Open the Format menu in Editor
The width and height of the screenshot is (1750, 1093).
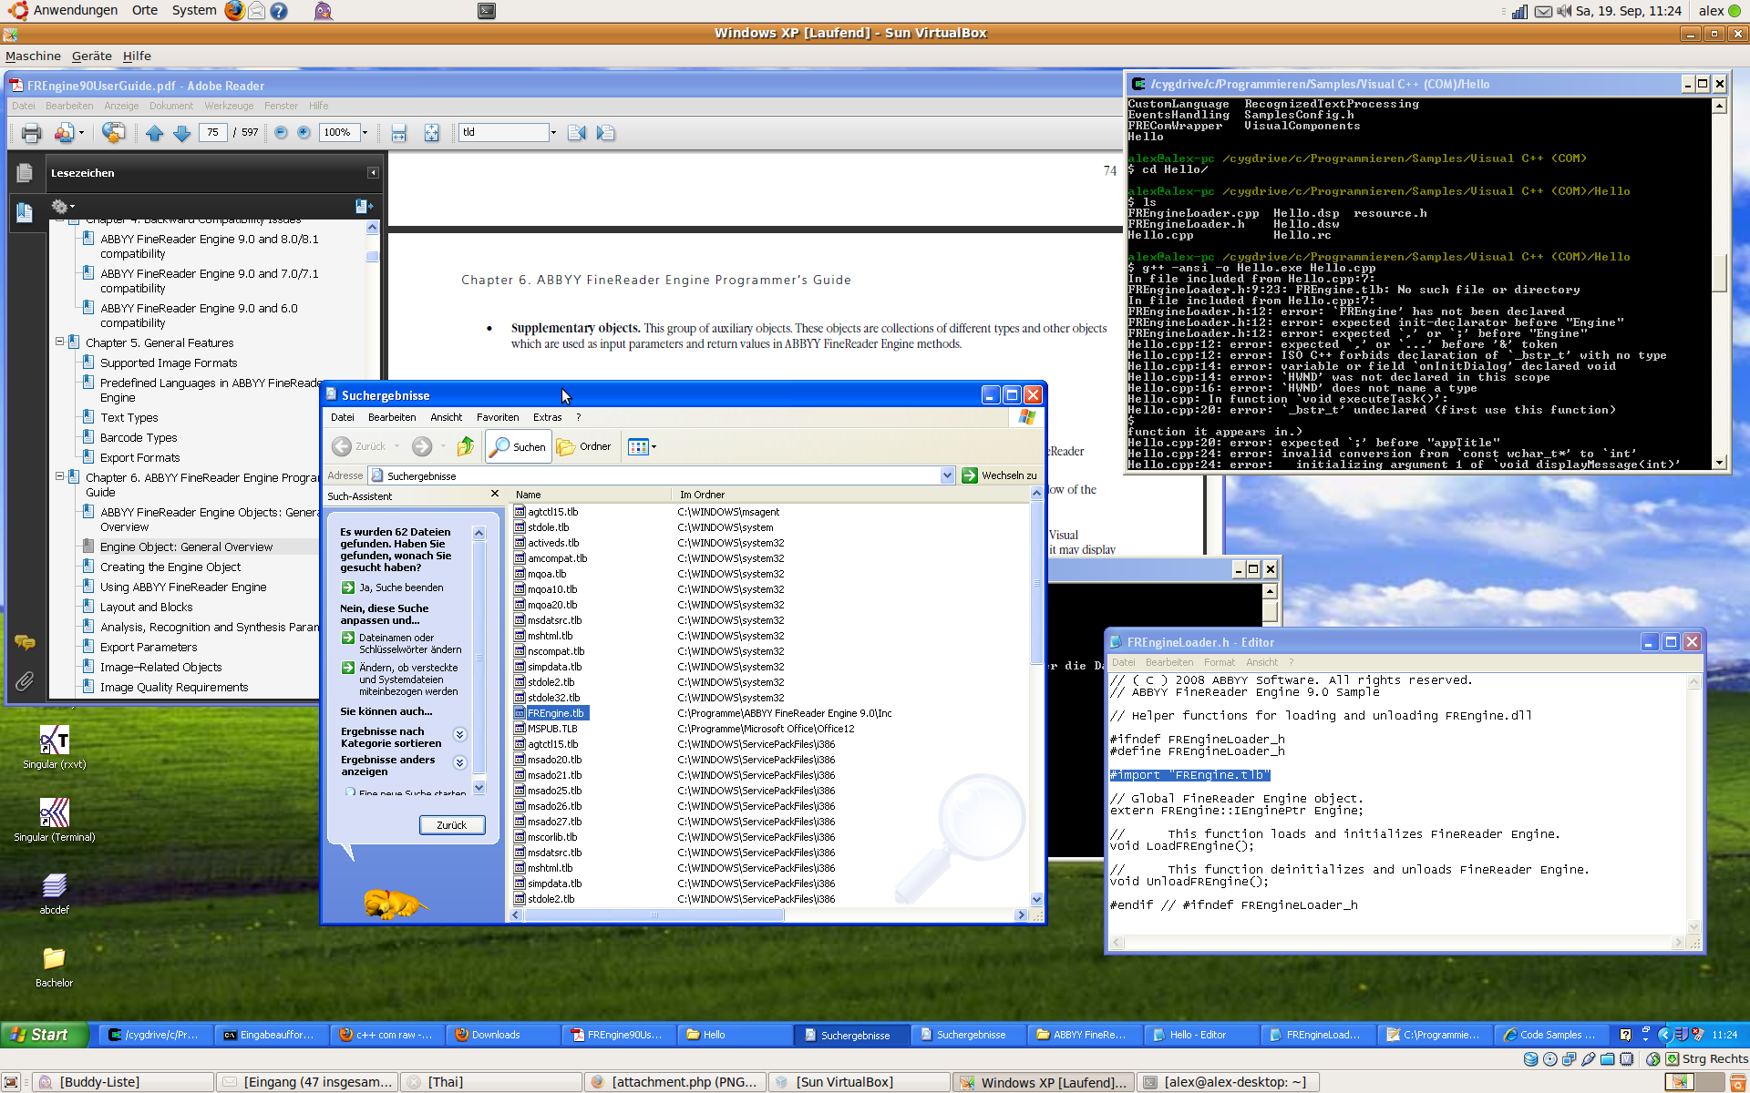tap(1219, 662)
